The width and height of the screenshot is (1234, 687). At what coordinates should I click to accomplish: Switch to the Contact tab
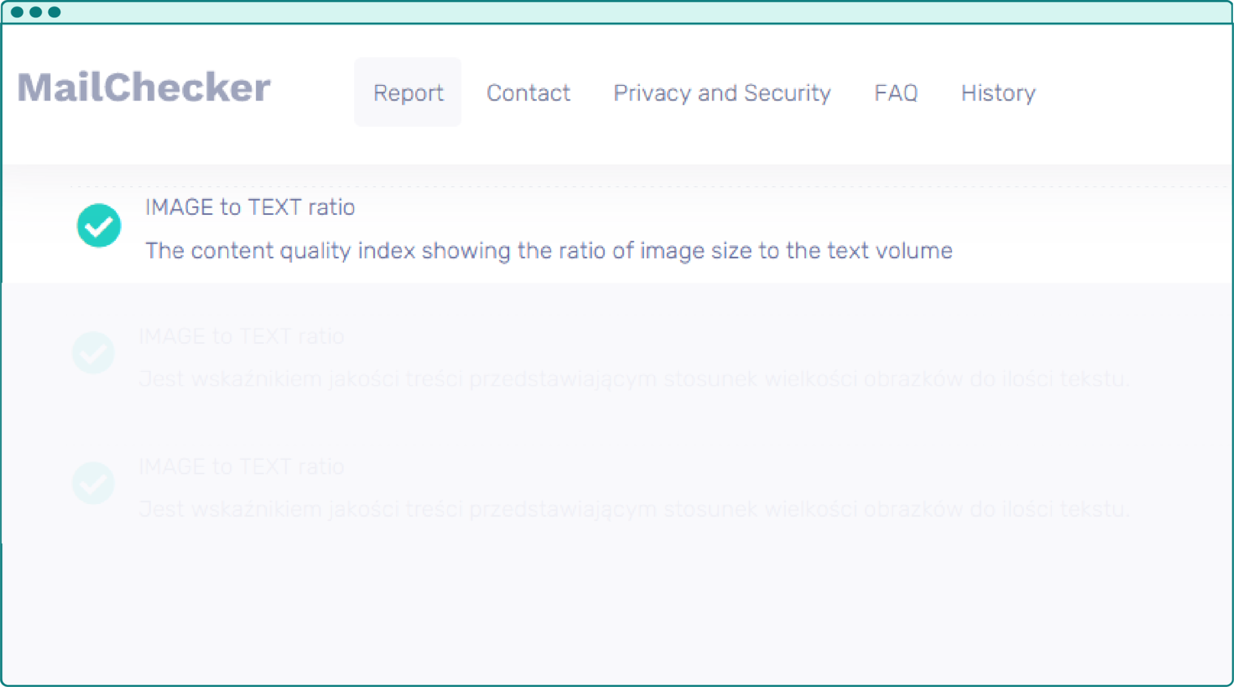click(x=528, y=93)
